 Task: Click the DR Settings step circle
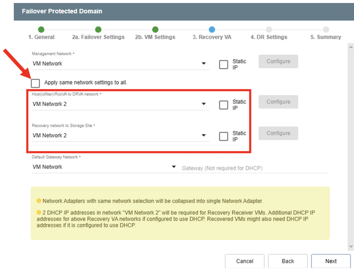point(269,29)
